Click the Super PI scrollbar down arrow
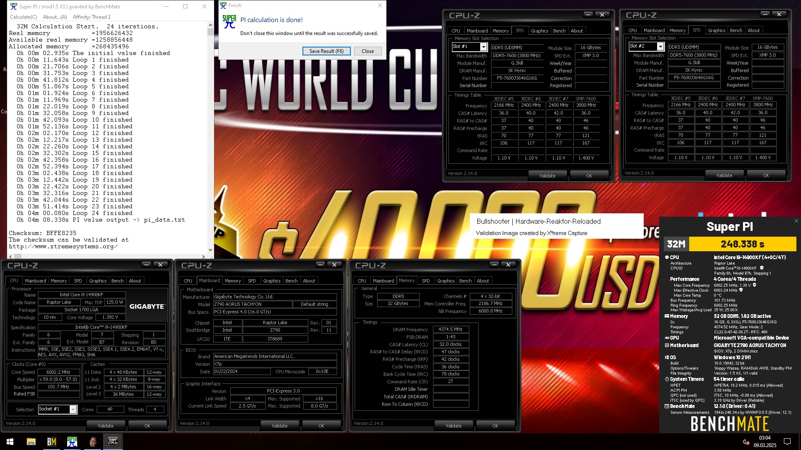801x450 pixels. 210,250
